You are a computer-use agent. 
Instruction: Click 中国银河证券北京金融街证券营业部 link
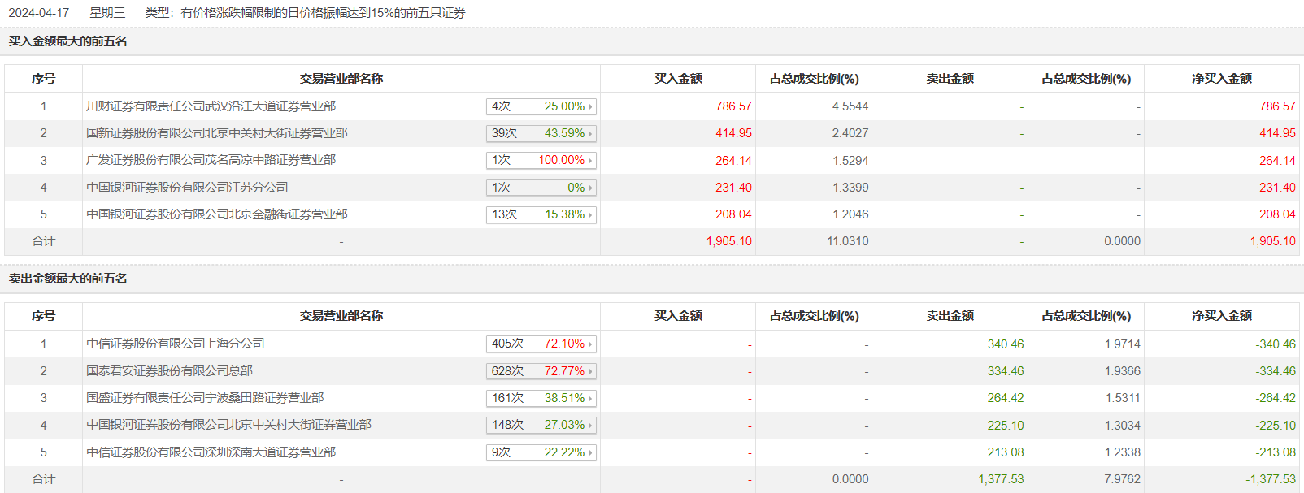216,214
